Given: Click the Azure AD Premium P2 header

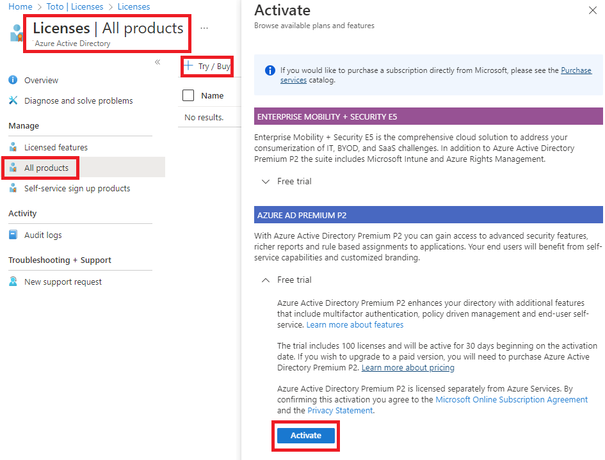Looking at the screenshot, I should pos(428,215).
